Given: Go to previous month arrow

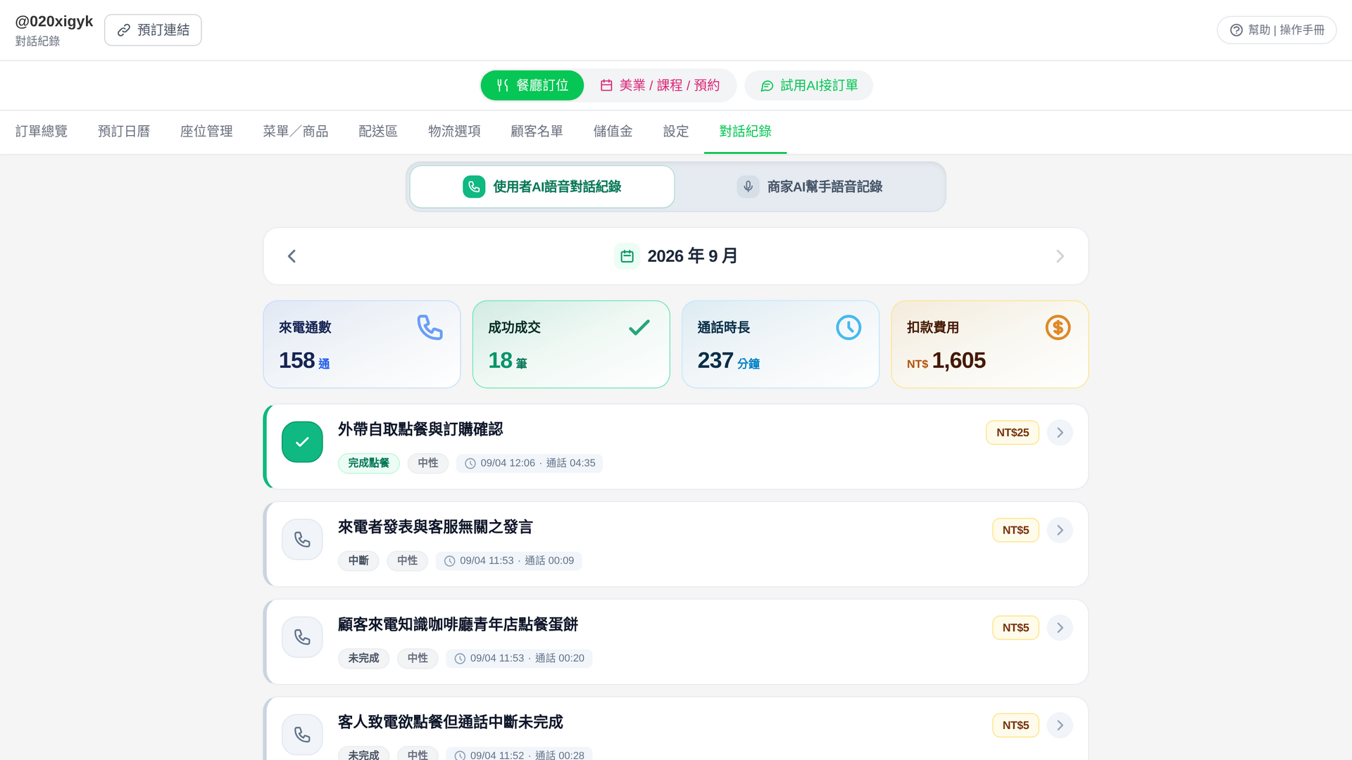Looking at the screenshot, I should click(292, 256).
